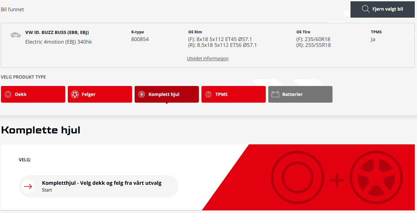Click the pressure sensor icon on TPMS
This screenshot has width=417, height=213.
(x=208, y=94)
